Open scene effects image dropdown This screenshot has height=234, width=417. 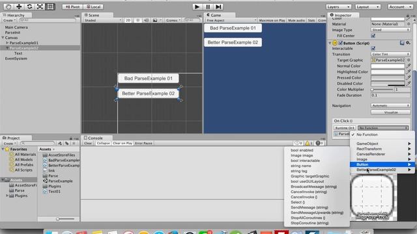point(156,20)
